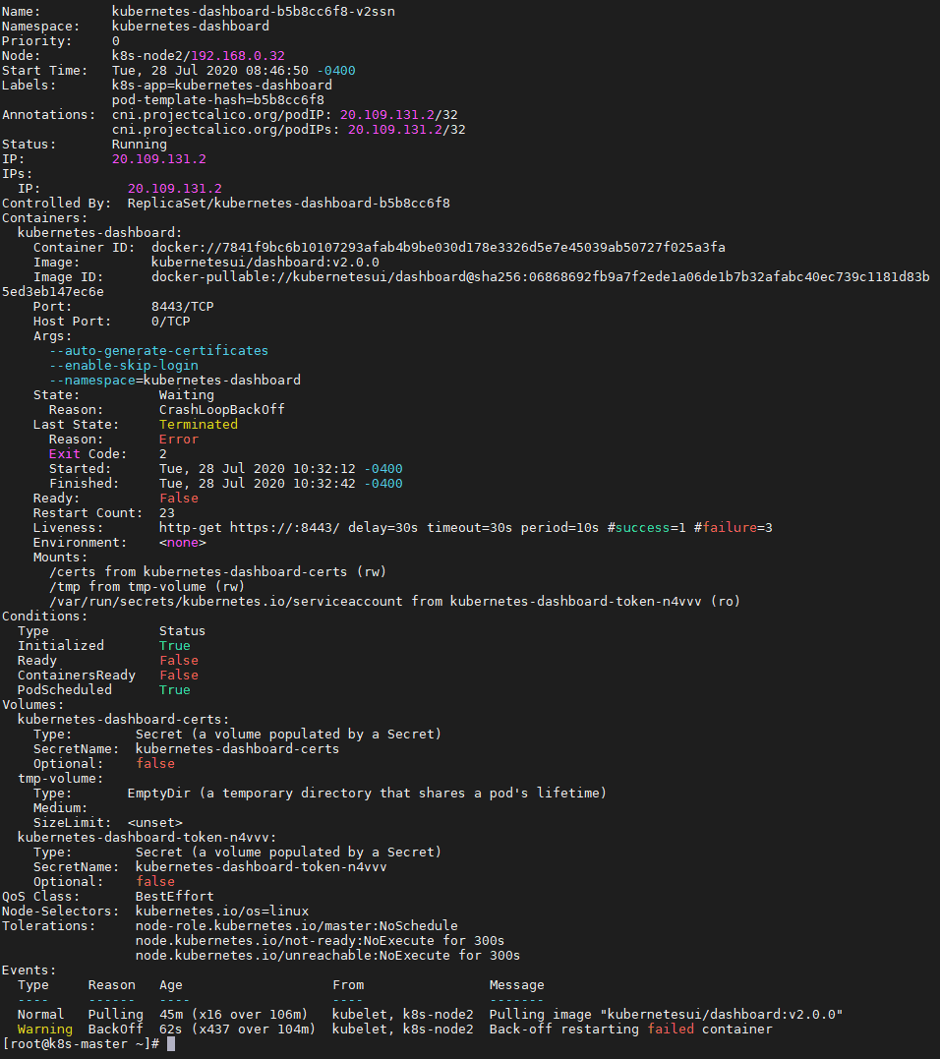Click the /certs mount line

217,572
